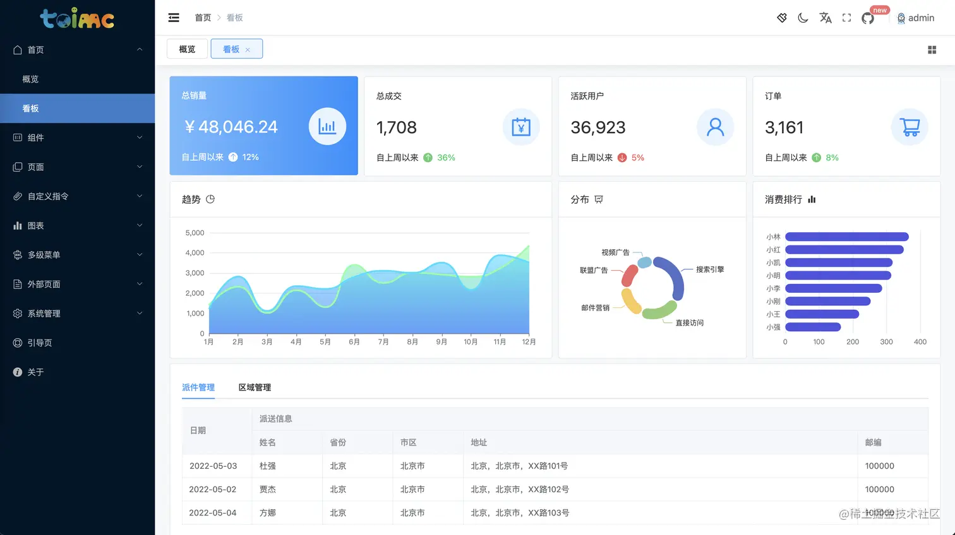Screen dimensions: 955x535
Task: Click the 总销量 chart icon
Action: pos(327,126)
